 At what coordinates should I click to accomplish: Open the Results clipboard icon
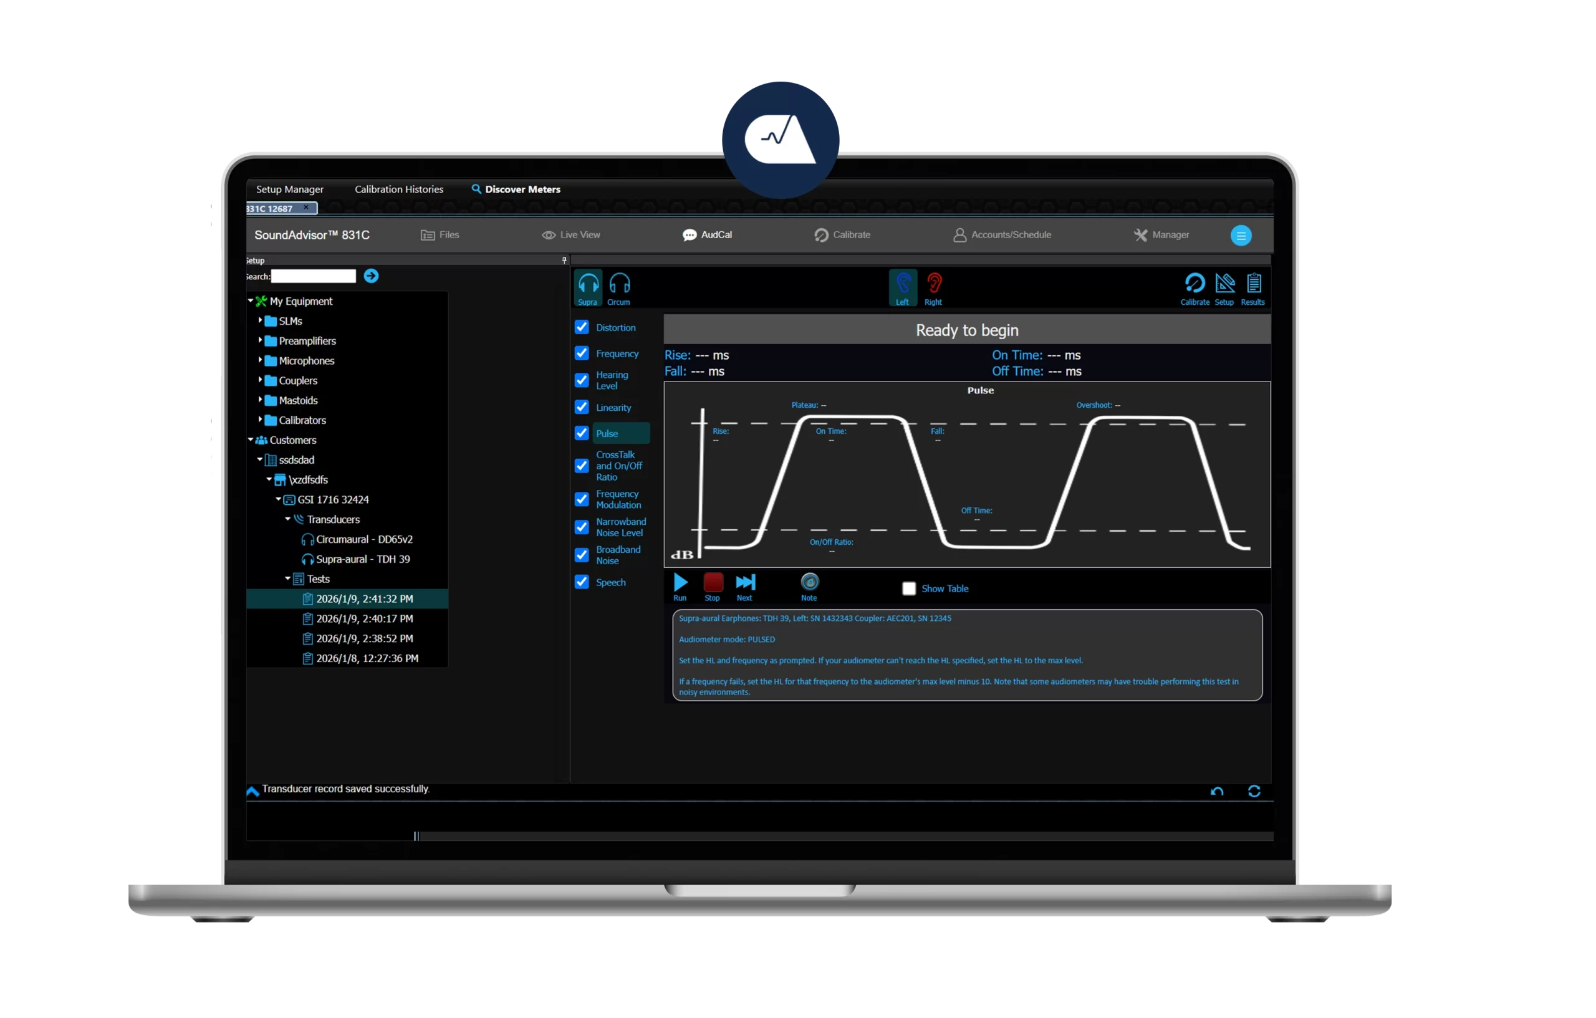click(x=1253, y=288)
